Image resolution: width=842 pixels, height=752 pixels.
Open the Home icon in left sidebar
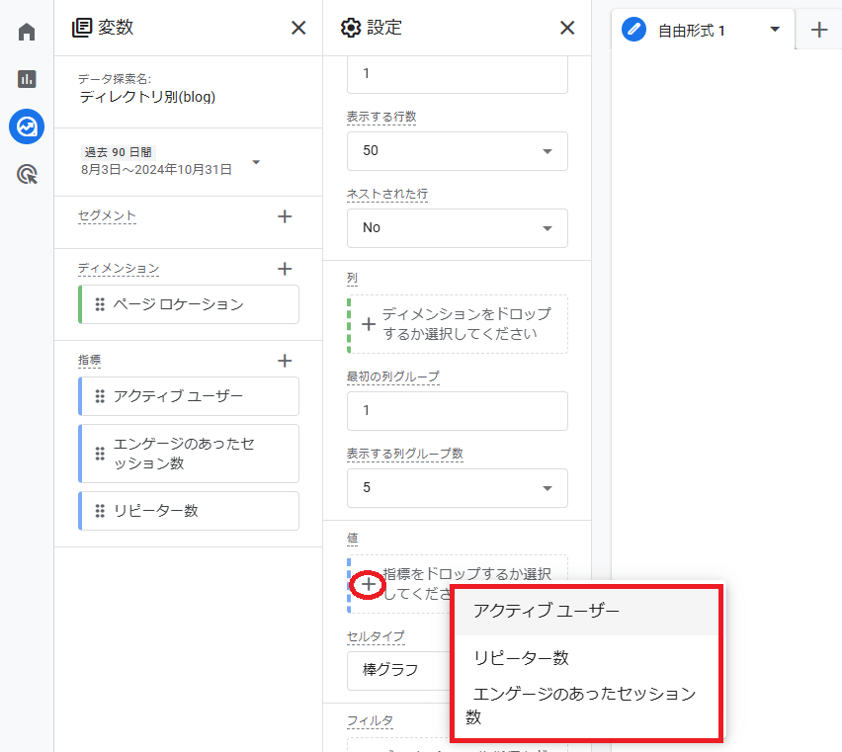click(x=27, y=32)
